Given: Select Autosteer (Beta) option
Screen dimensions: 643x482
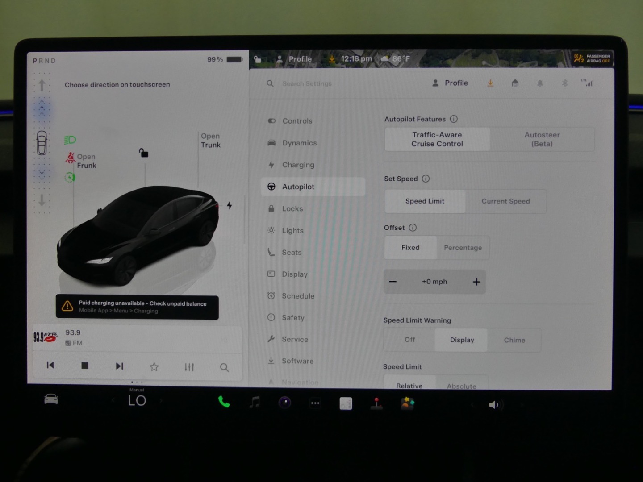Looking at the screenshot, I should (542, 139).
